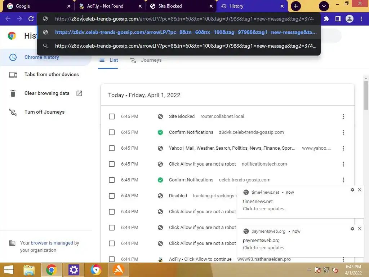This screenshot has width=369, height=277.
Task: Check the Yahoo history entry checkbox
Action: click(x=112, y=148)
